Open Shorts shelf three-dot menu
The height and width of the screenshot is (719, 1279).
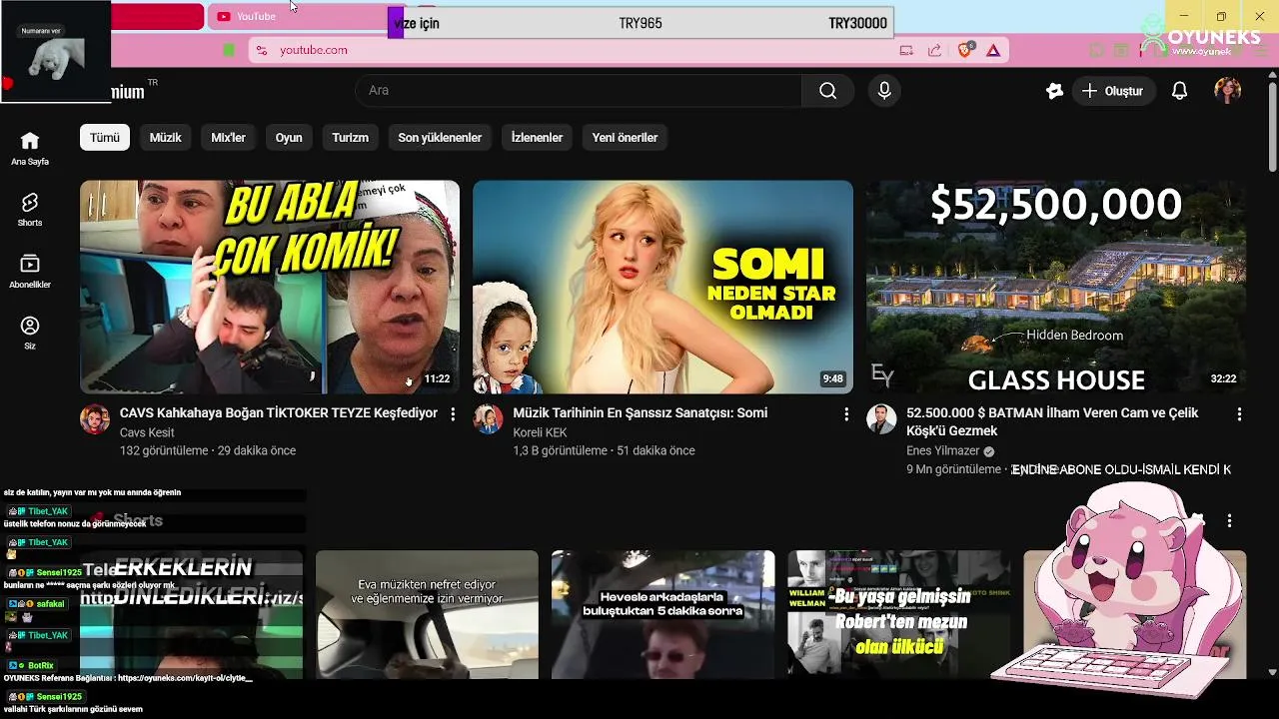click(x=1229, y=520)
